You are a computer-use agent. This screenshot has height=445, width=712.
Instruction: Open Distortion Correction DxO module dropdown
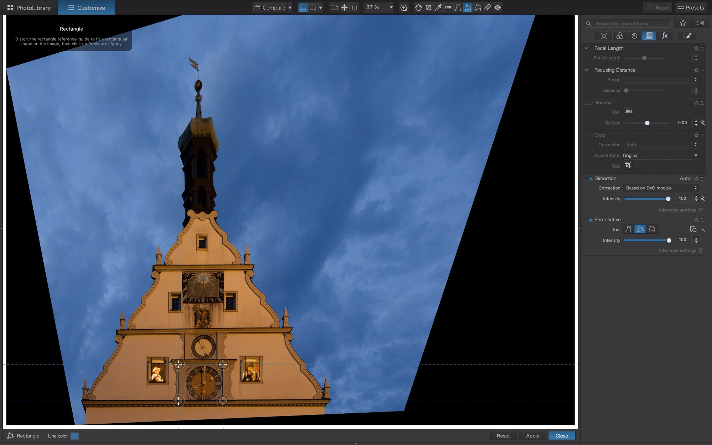coord(661,188)
